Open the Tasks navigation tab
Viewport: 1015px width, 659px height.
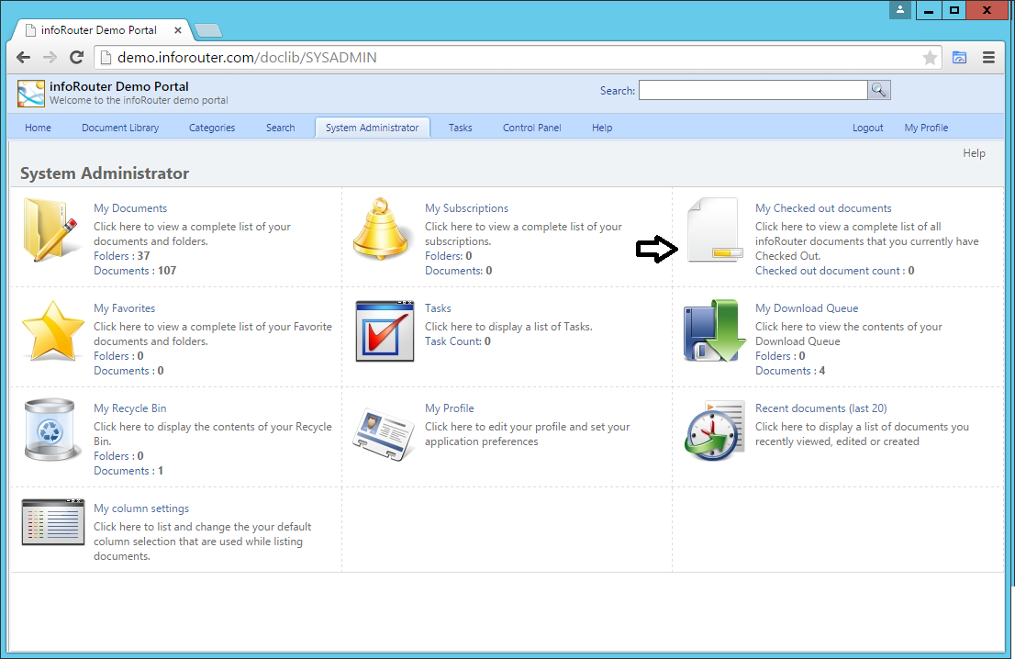(x=461, y=128)
